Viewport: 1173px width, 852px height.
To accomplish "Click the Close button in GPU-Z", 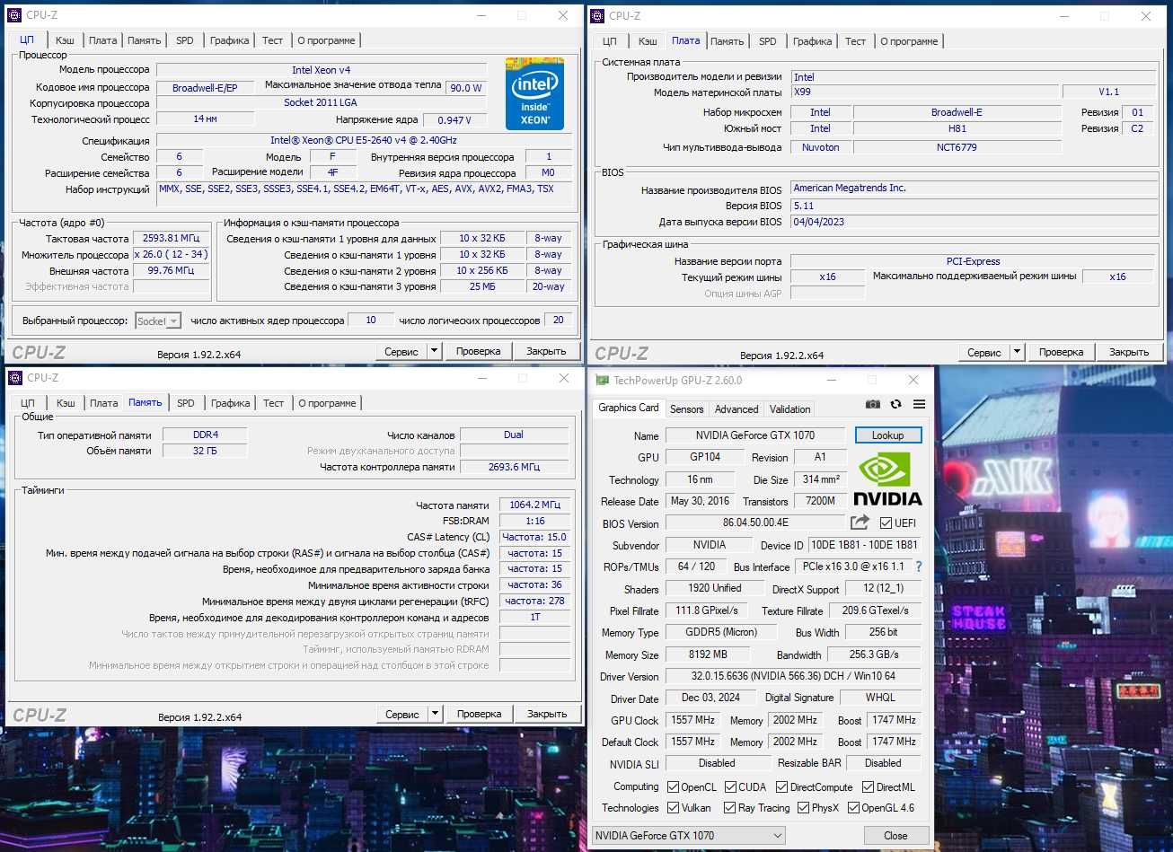I will (x=895, y=835).
